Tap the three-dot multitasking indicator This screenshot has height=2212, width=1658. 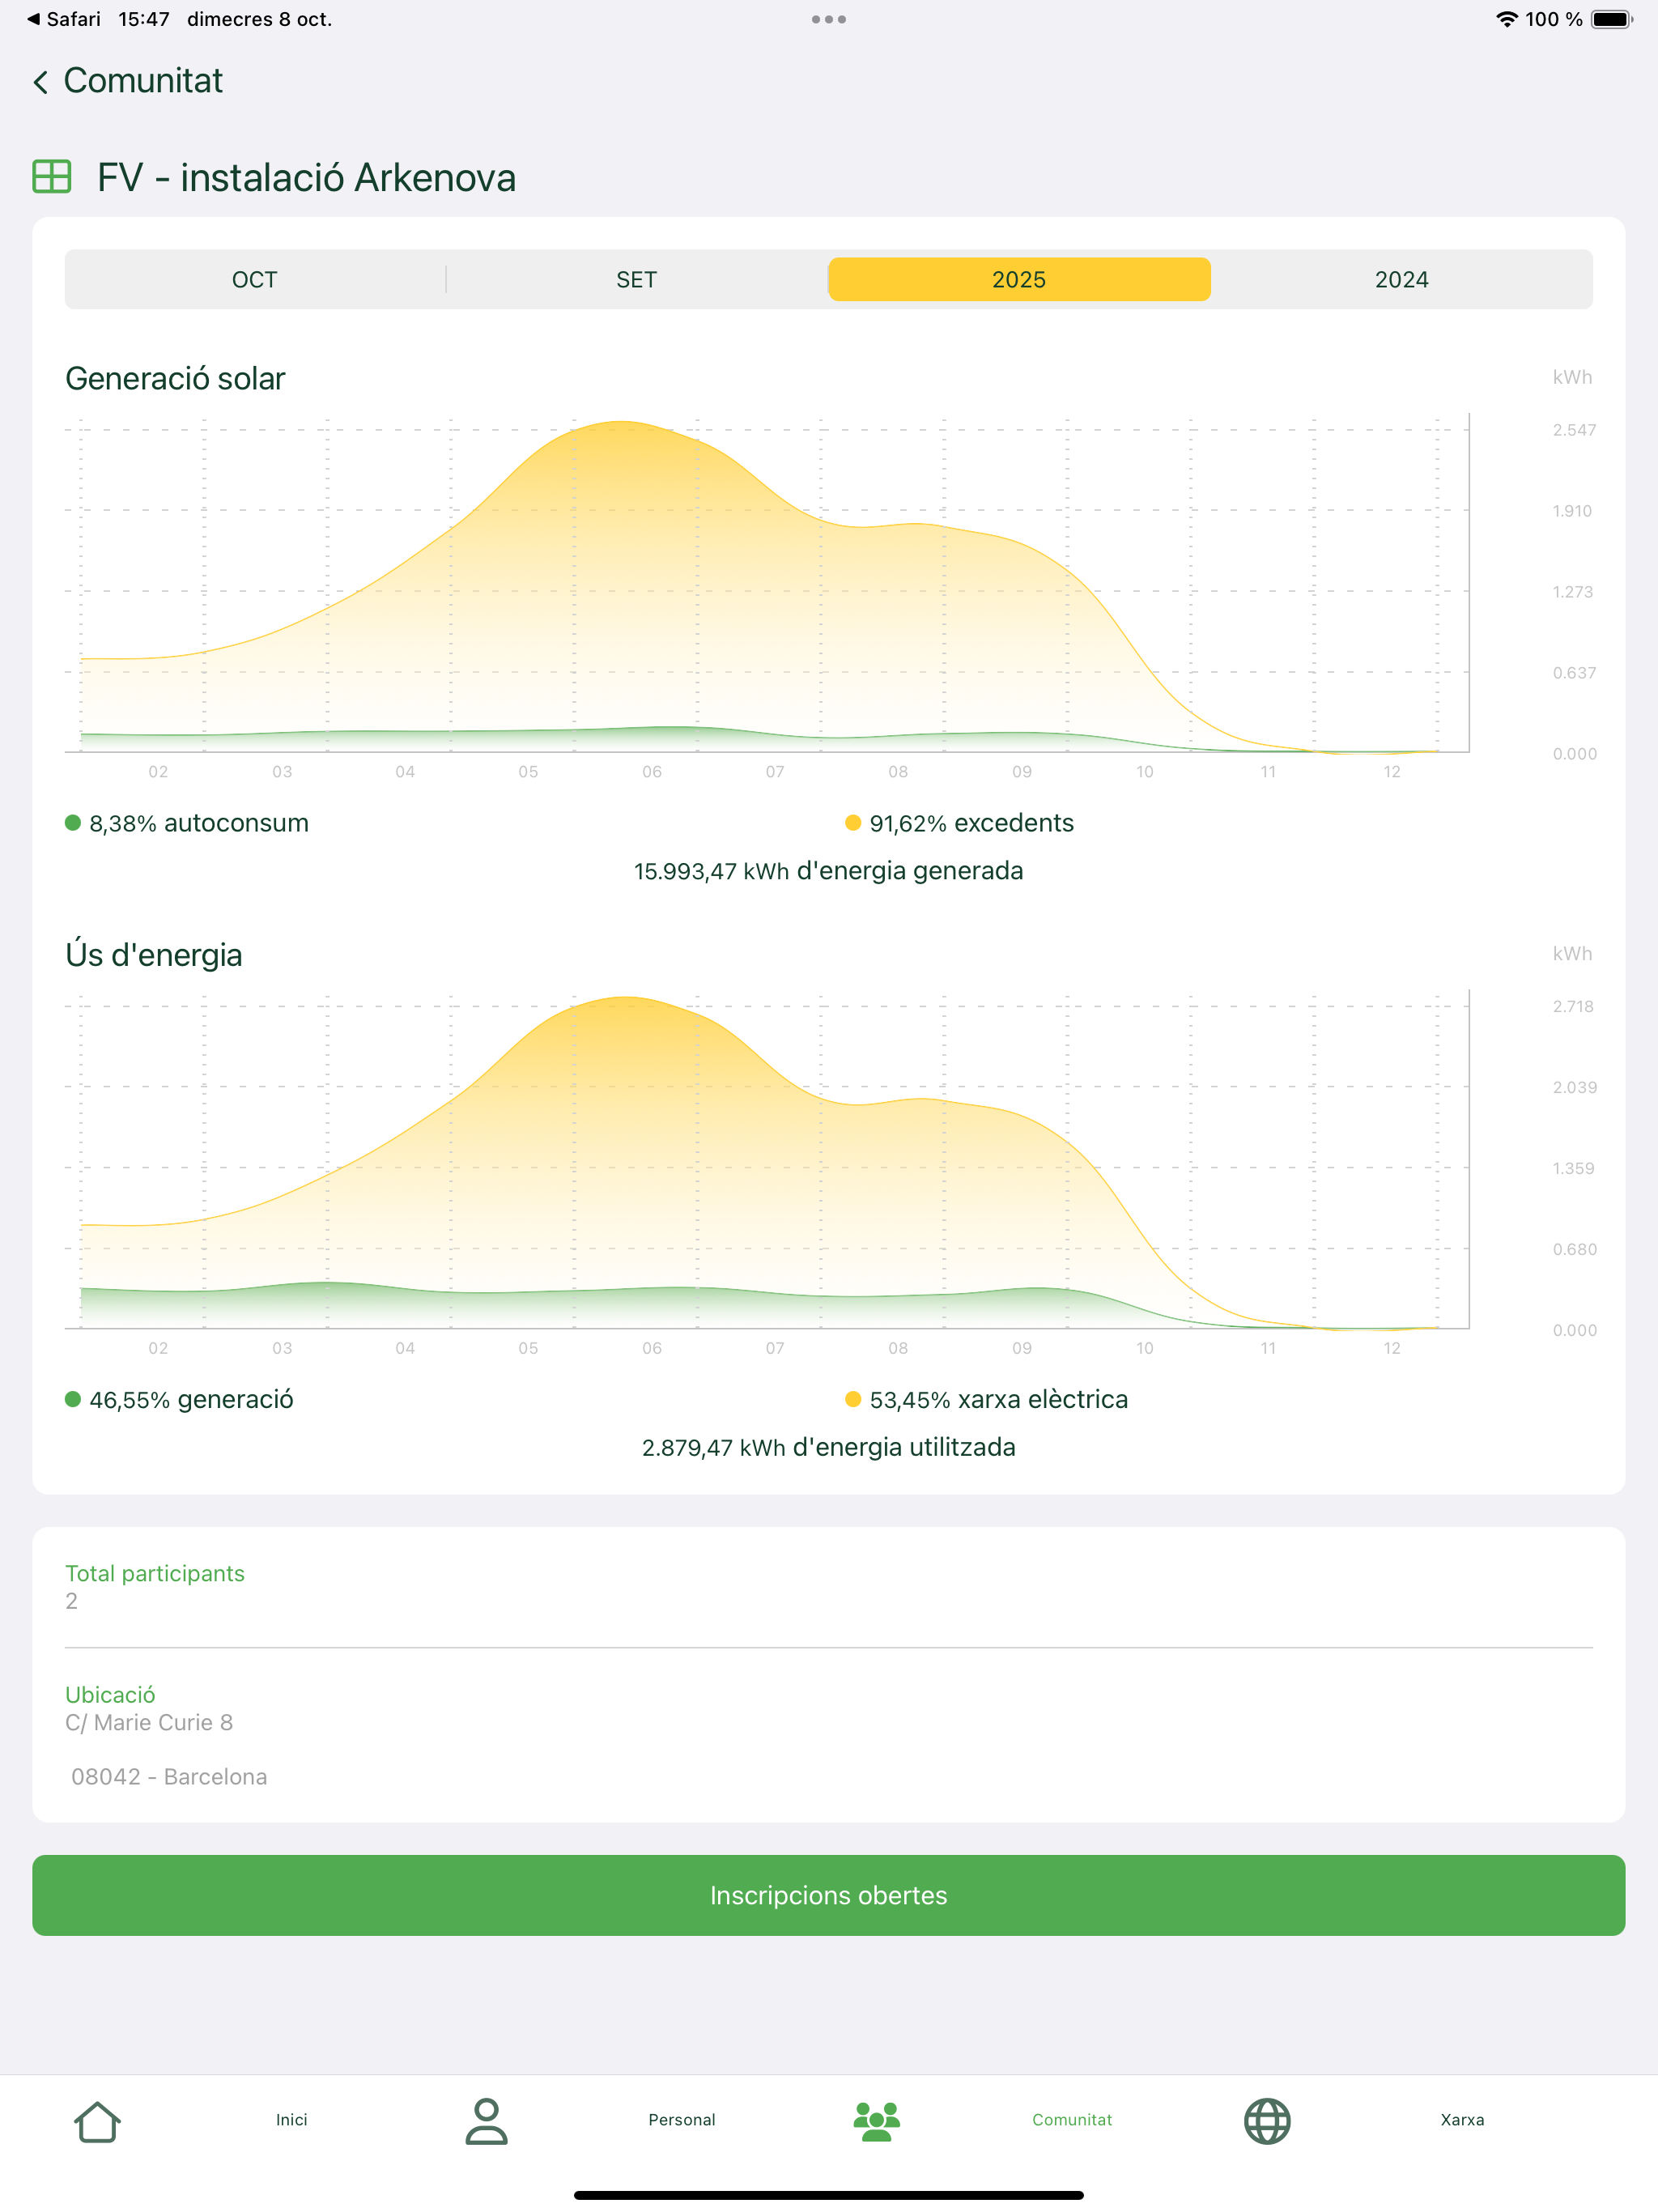pos(829,19)
